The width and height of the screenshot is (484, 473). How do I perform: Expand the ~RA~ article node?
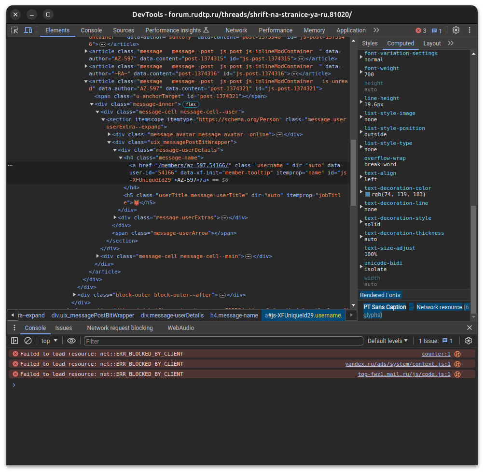(86, 66)
